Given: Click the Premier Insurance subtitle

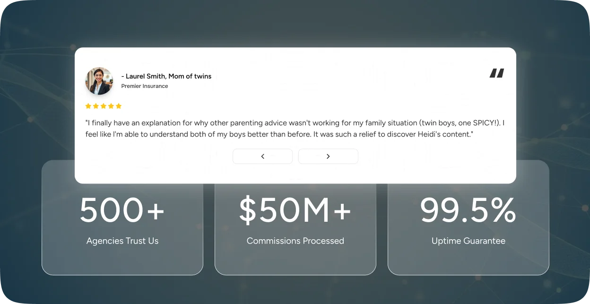Looking at the screenshot, I should pos(145,86).
